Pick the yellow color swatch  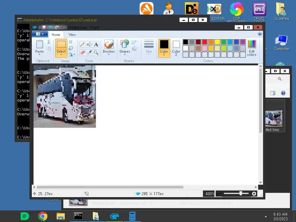point(217,42)
